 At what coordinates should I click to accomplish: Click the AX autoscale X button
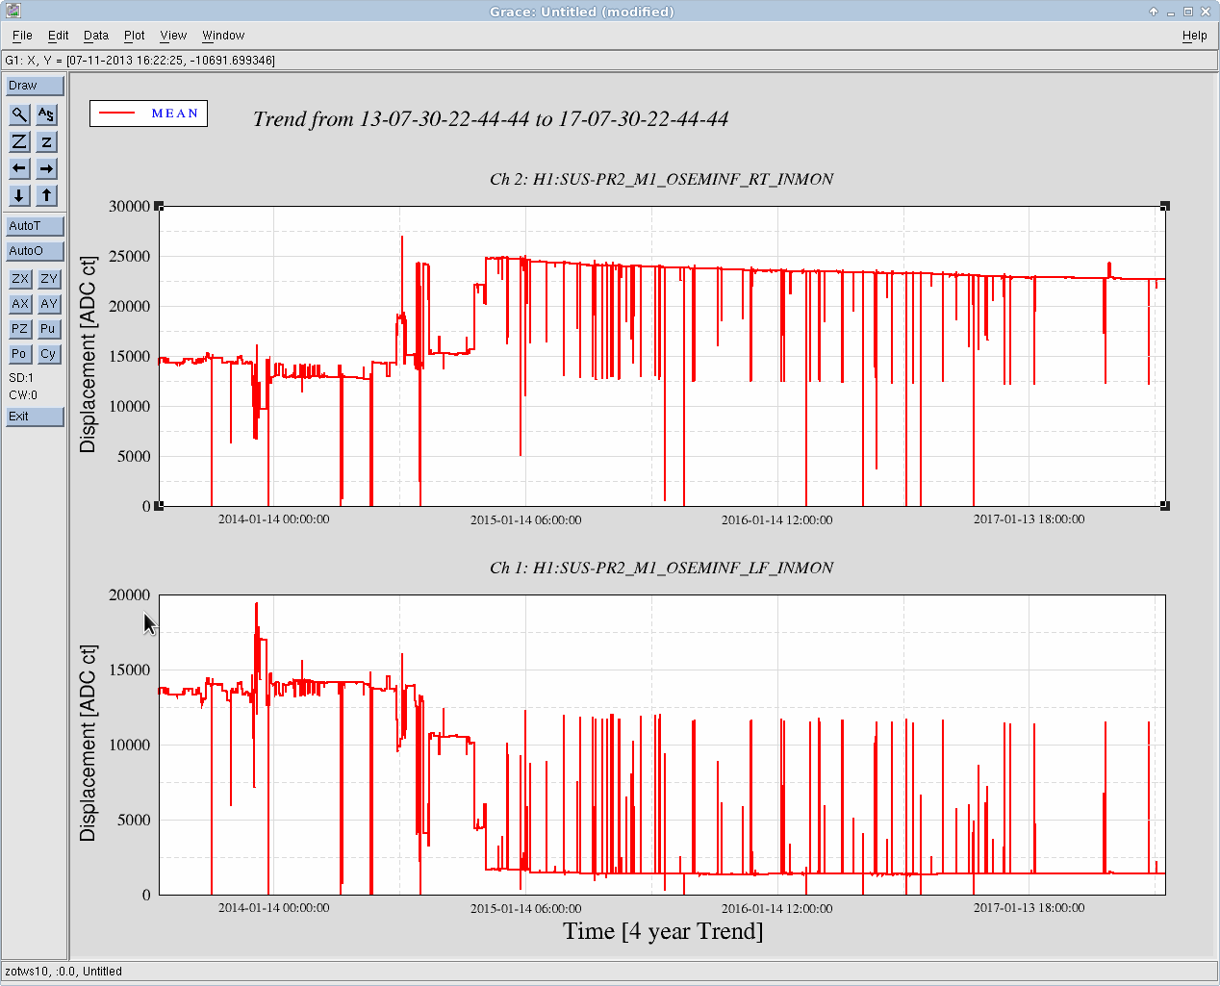(x=19, y=304)
